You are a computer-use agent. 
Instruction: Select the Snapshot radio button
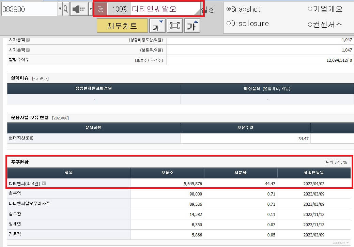229,9
